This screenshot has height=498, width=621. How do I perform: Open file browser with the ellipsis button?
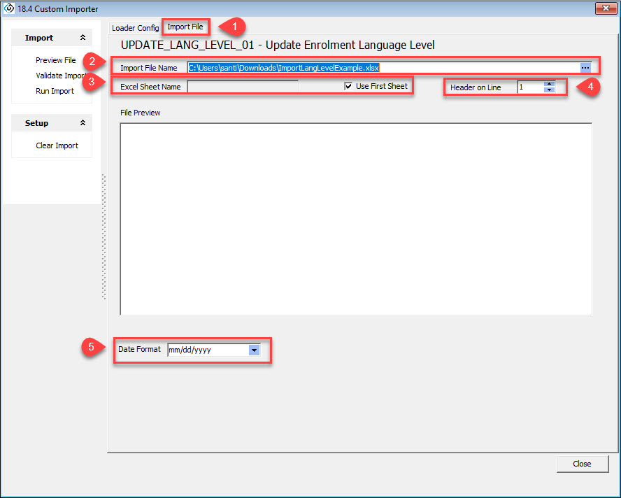585,68
